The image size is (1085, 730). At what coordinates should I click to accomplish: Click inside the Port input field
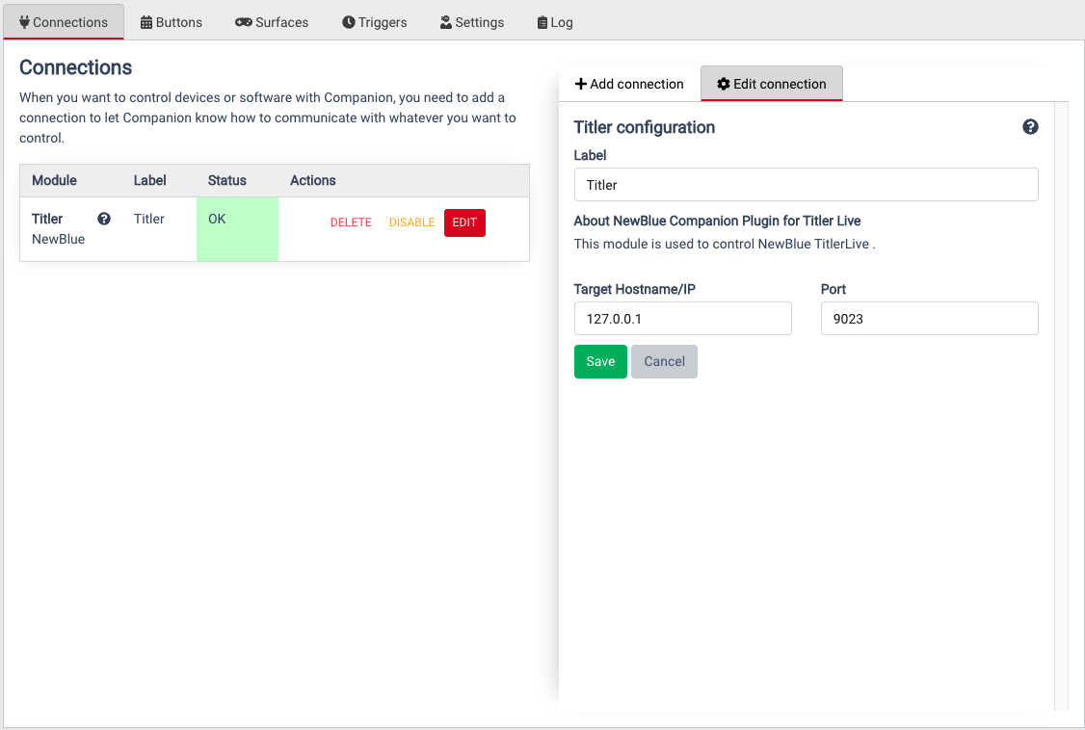pos(928,318)
